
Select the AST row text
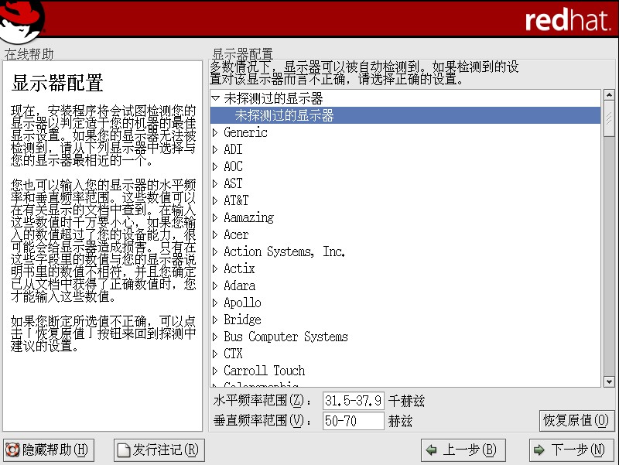(x=233, y=183)
